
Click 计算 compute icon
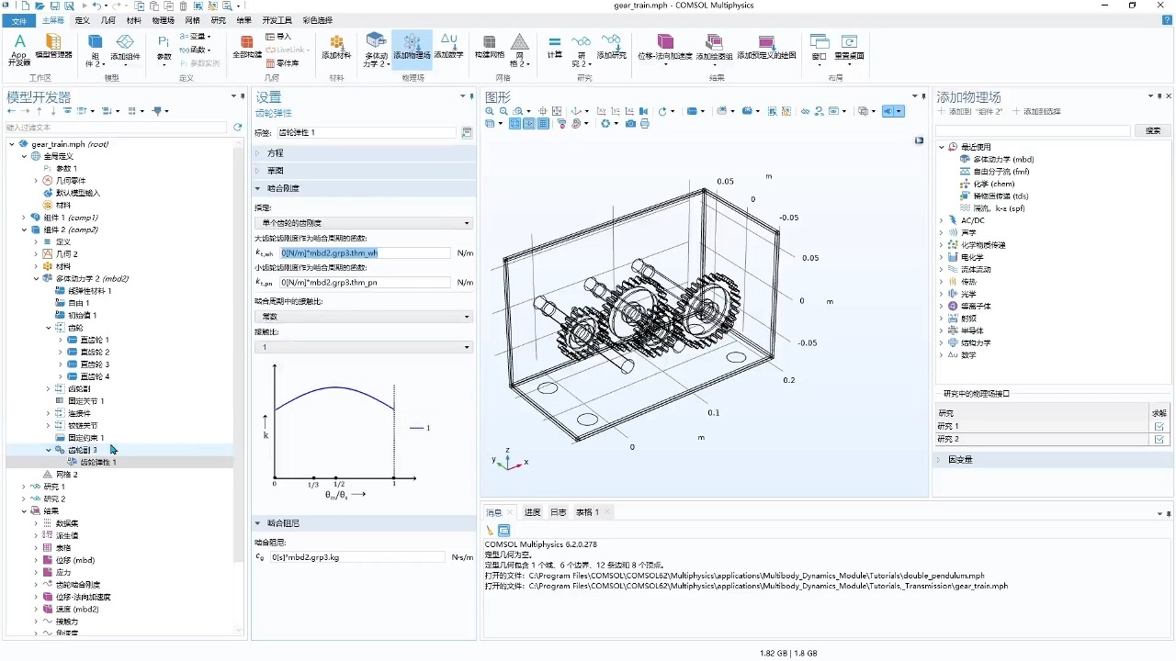[x=555, y=47]
